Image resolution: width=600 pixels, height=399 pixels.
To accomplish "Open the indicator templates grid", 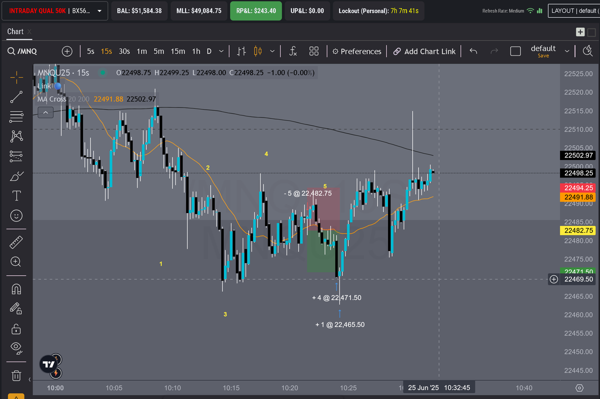I will [x=314, y=51].
